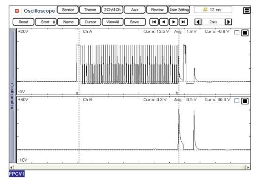Image resolution: width=257 pixels, height=182 pixels.
Task: Step forward one frame with right arrow
Action: point(173,22)
